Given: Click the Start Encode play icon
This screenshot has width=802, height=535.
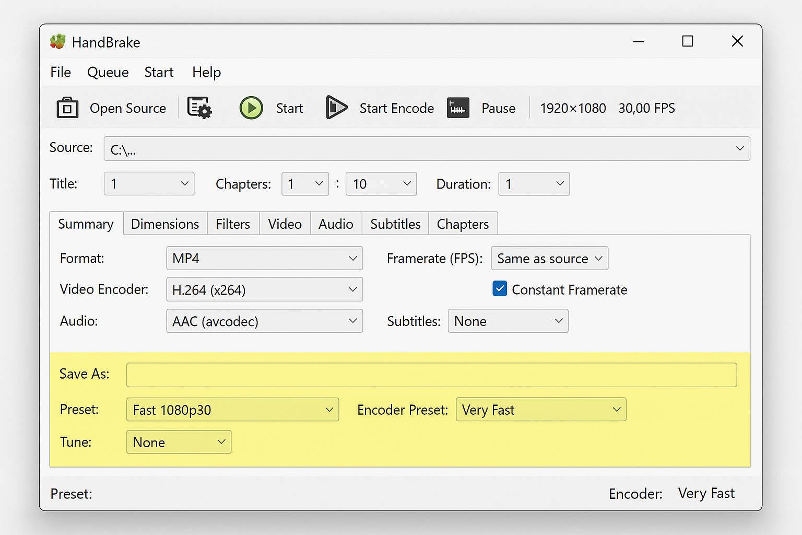Looking at the screenshot, I should [x=336, y=108].
